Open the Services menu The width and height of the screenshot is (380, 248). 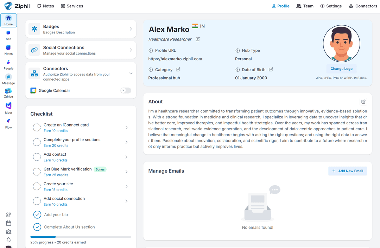tap(72, 6)
